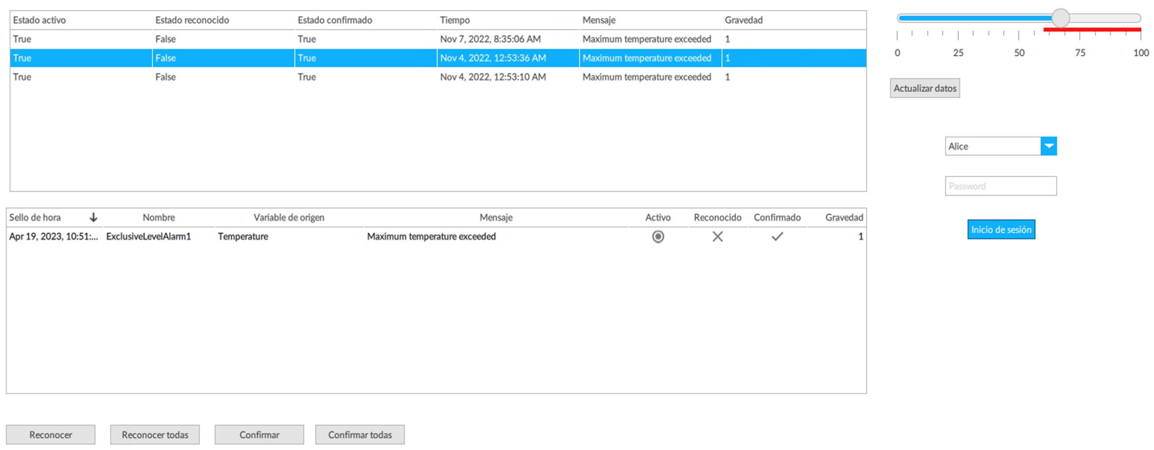The height and width of the screenshot is (450, 1154).
Task: Click the Confirmar button
Action: [x=259, y=435]
